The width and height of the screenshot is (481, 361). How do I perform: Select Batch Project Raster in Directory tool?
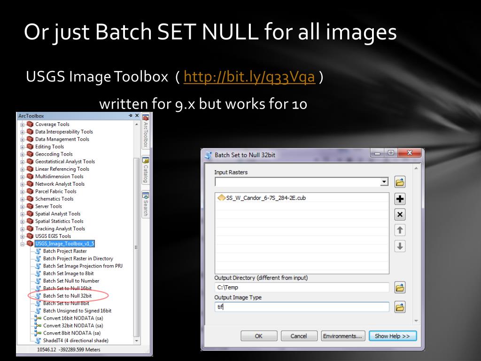78,259
